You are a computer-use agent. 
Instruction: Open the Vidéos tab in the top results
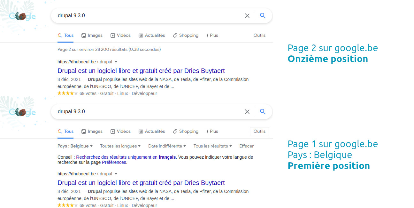coord(120,36)
